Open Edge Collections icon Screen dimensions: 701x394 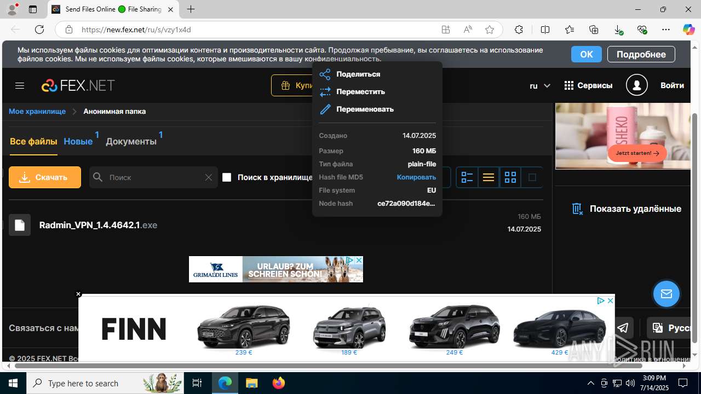coord(594,30)
